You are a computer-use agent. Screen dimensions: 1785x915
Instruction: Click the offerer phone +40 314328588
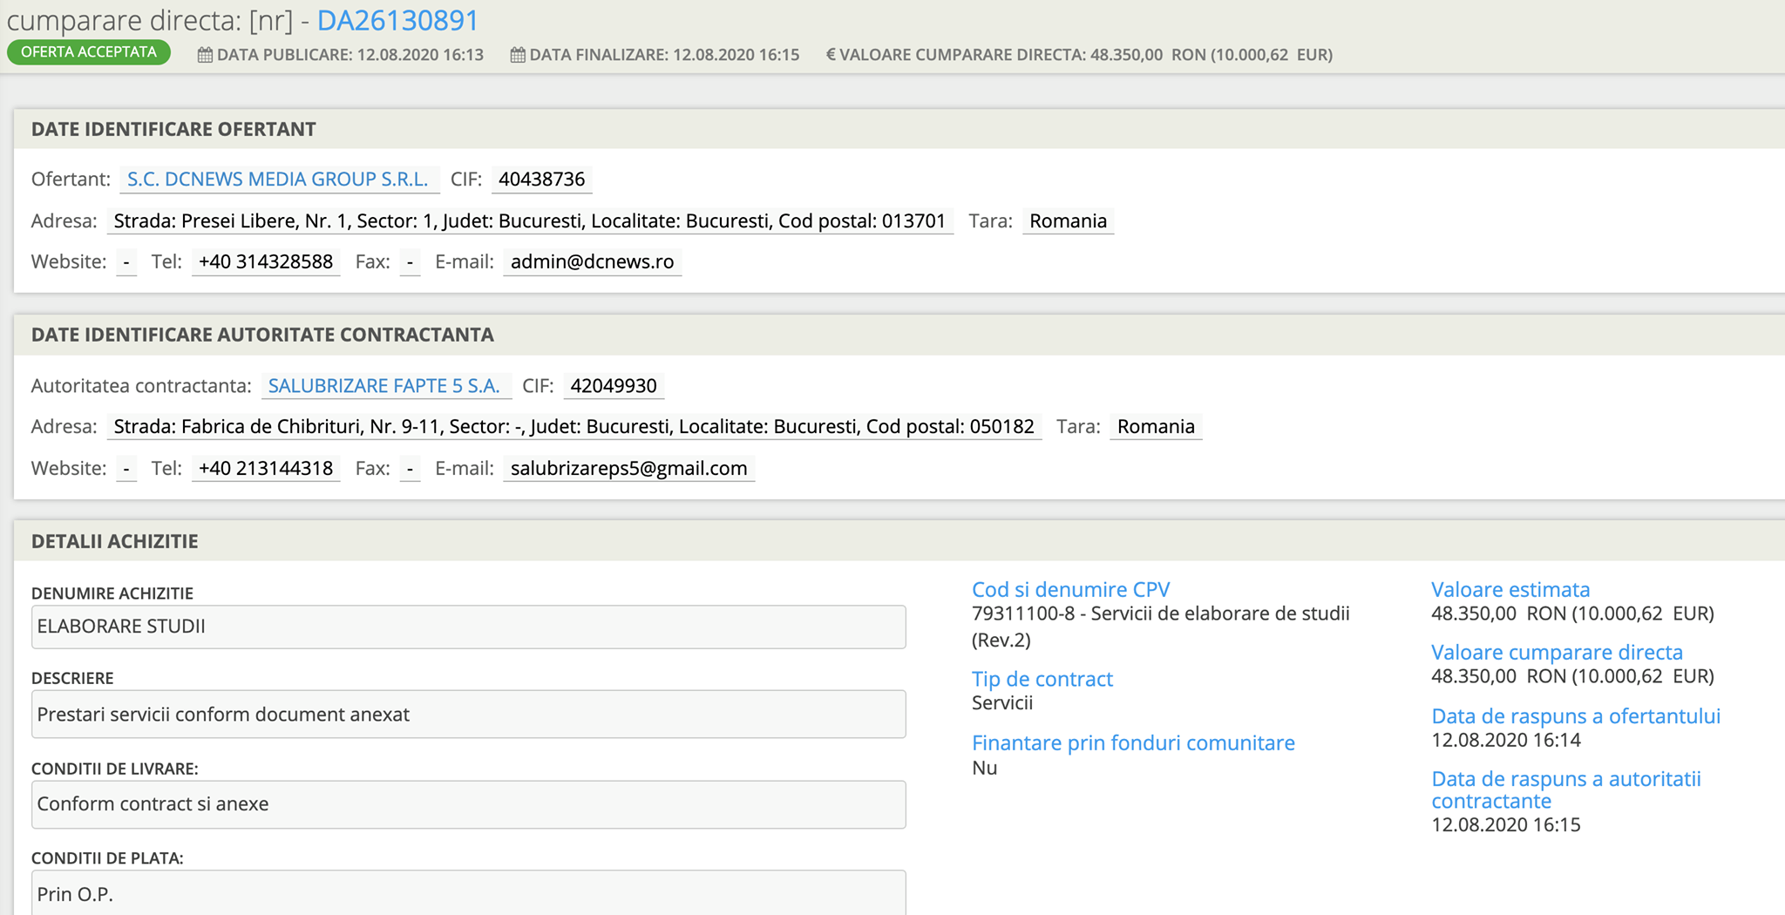point(266,262)
